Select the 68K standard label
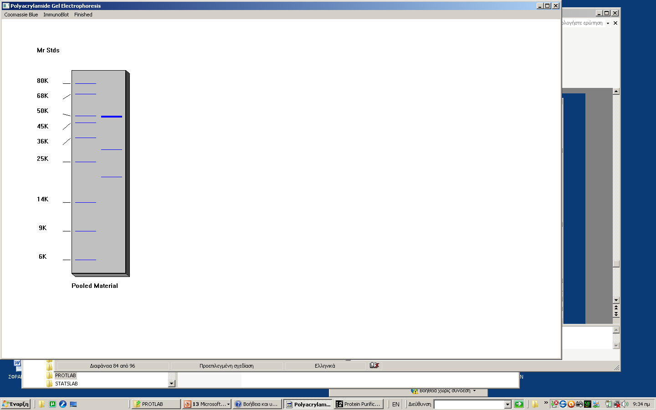This screenshot has height=410, width=656. (x=42, y=96)
